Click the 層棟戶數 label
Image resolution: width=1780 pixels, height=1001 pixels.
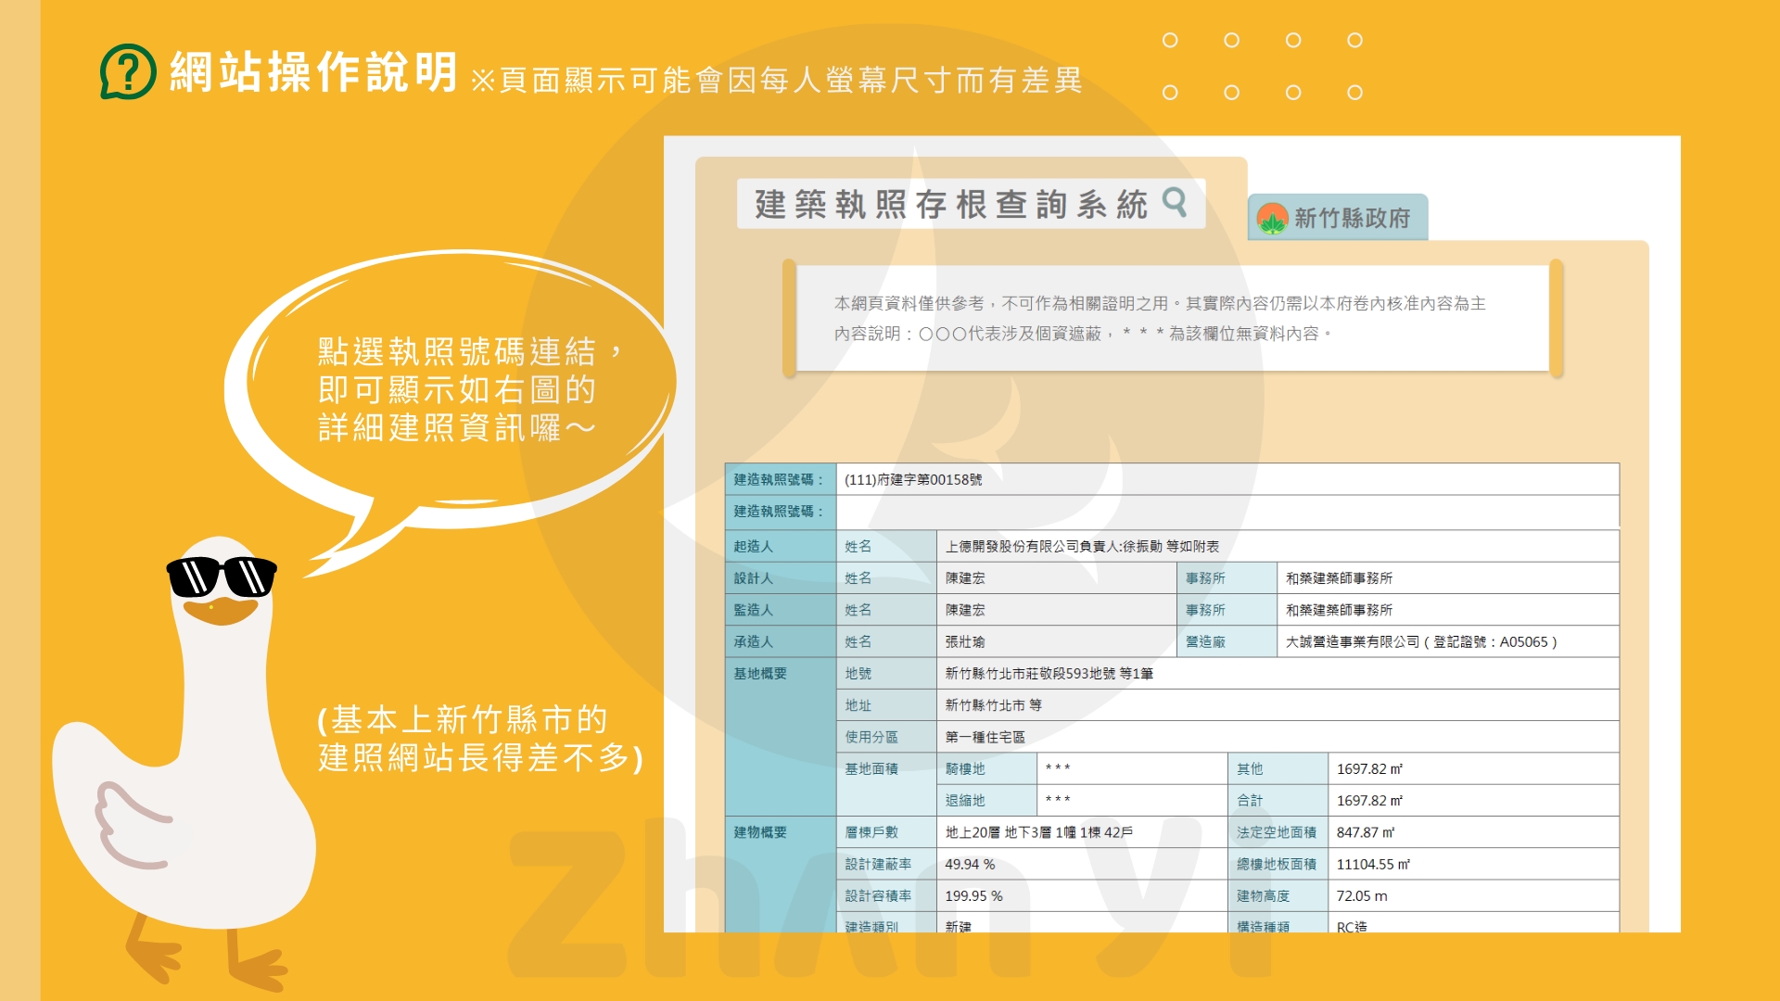tap(871, 831)
